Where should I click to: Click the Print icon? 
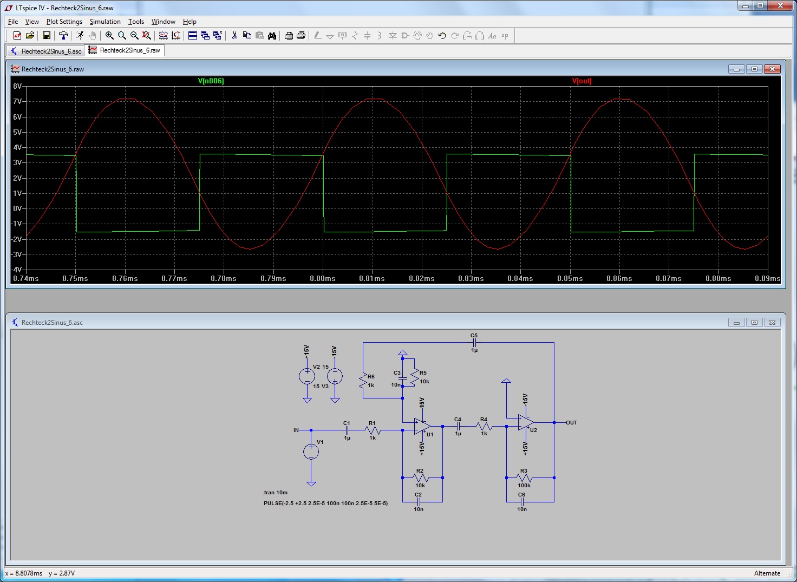pyautogui.click(x=301, y=36)
